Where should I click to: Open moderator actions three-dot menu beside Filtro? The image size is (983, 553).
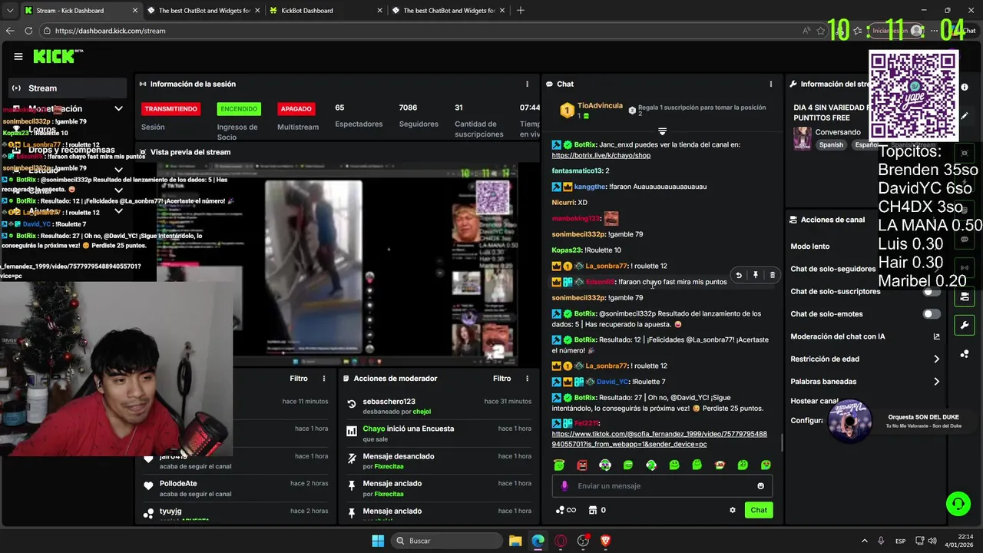(527, 378)
